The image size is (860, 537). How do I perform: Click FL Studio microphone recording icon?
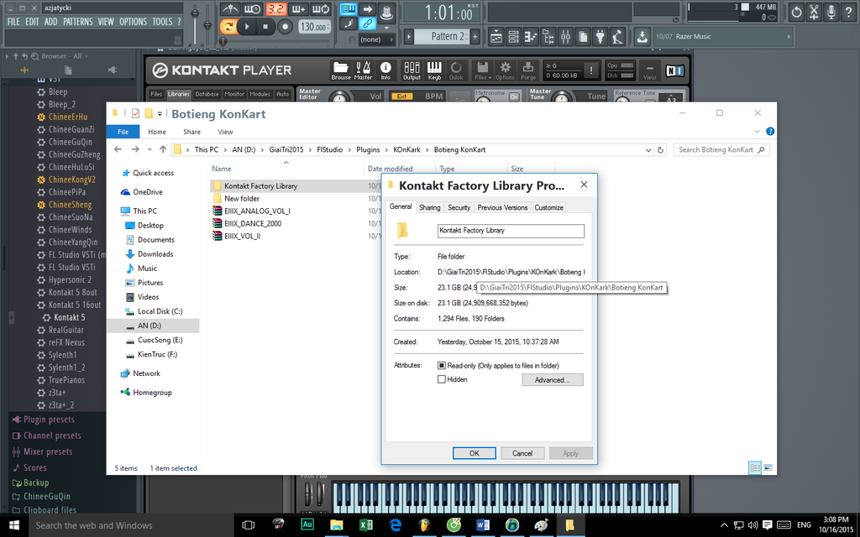click(x=831, y=12)
